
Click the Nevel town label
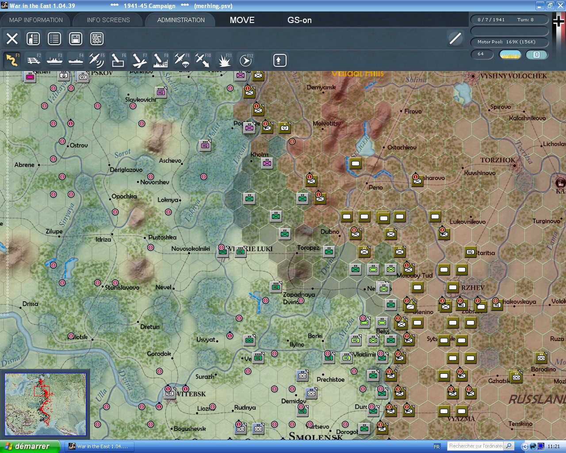[163, 287]
